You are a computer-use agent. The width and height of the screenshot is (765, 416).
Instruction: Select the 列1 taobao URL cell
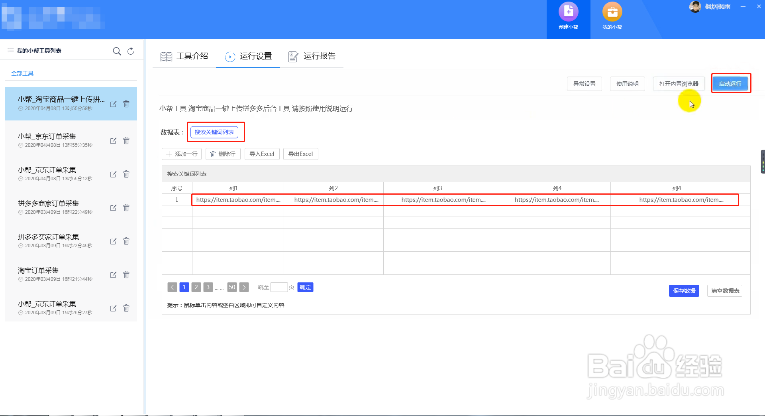coord(238,200)
